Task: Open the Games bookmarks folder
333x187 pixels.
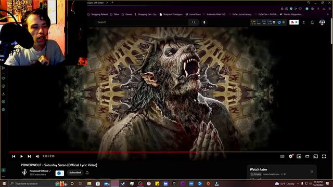Action: click(x=127, y=15)
